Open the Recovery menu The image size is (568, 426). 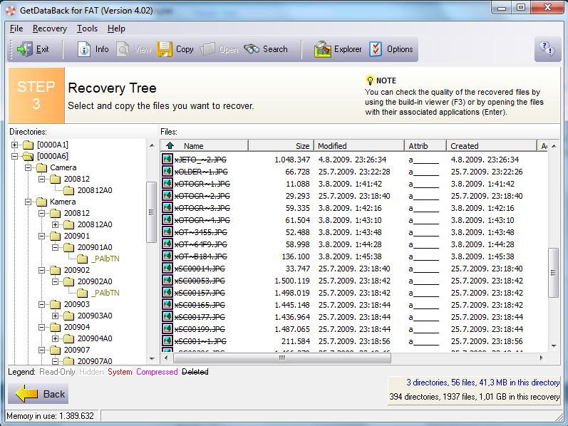click(50, 28)
